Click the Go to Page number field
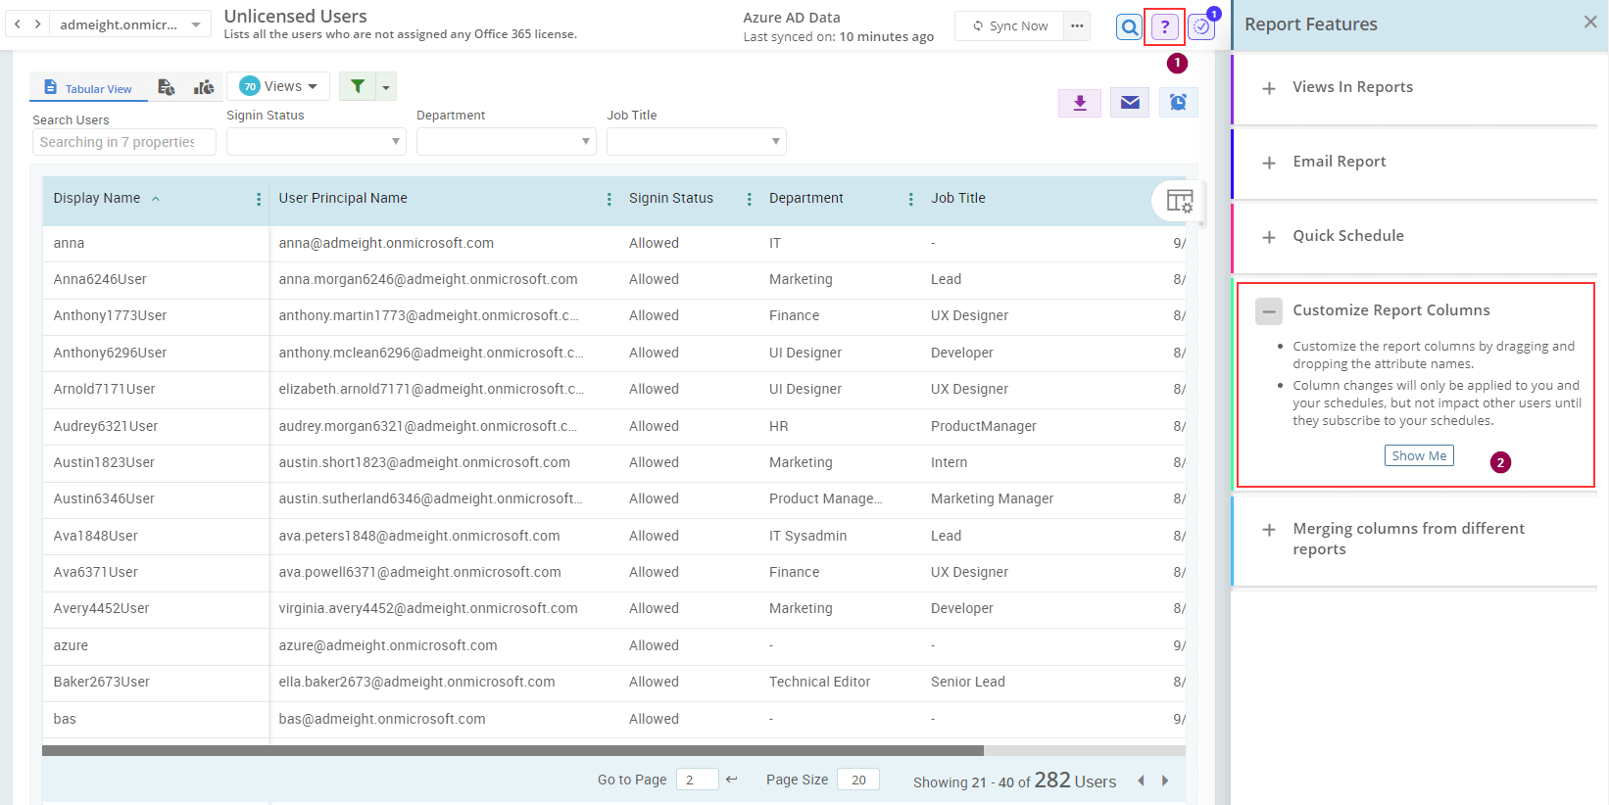 (x=697, y=780)
